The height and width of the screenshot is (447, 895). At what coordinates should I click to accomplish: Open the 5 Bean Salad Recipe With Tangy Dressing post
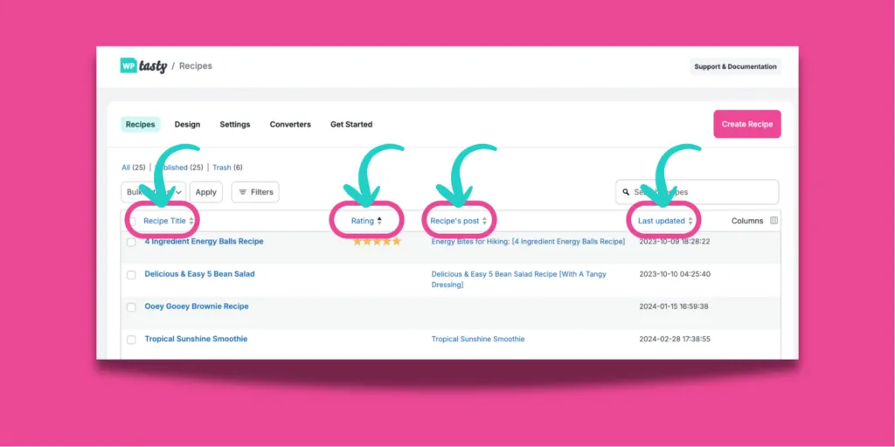click(x=519, y=279)
